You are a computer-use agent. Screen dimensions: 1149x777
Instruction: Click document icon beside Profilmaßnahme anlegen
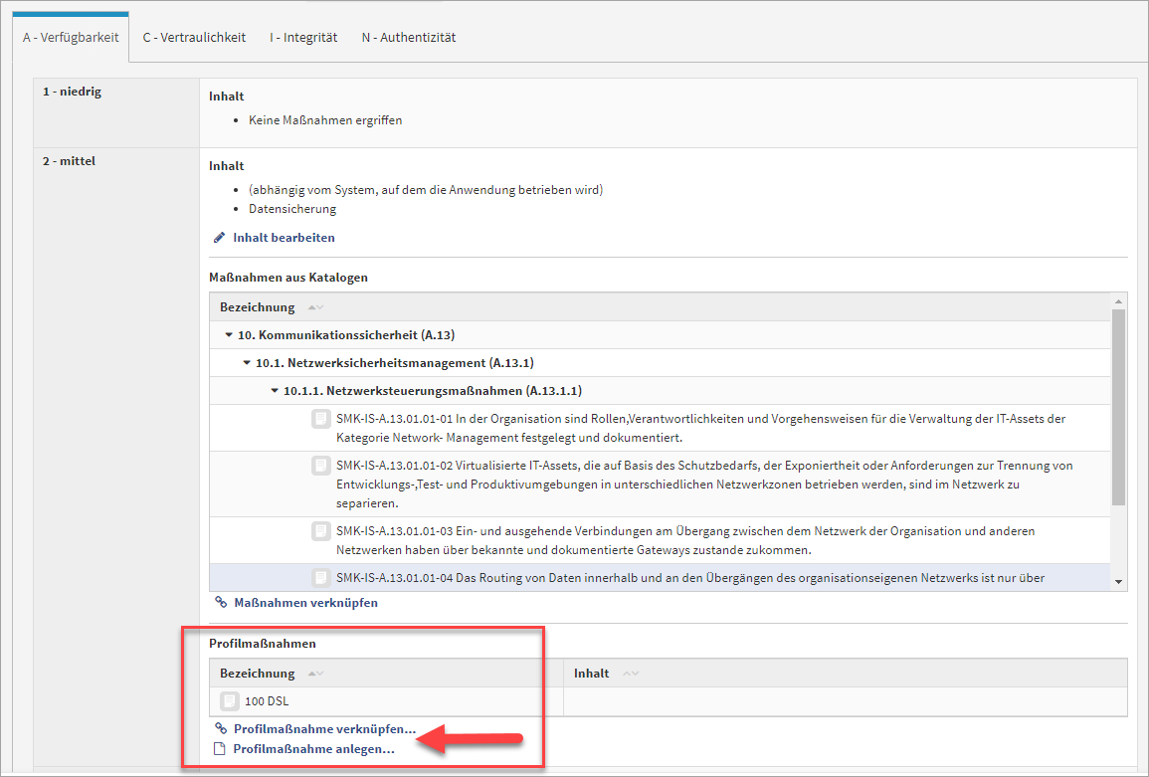(x=220, y=749)
